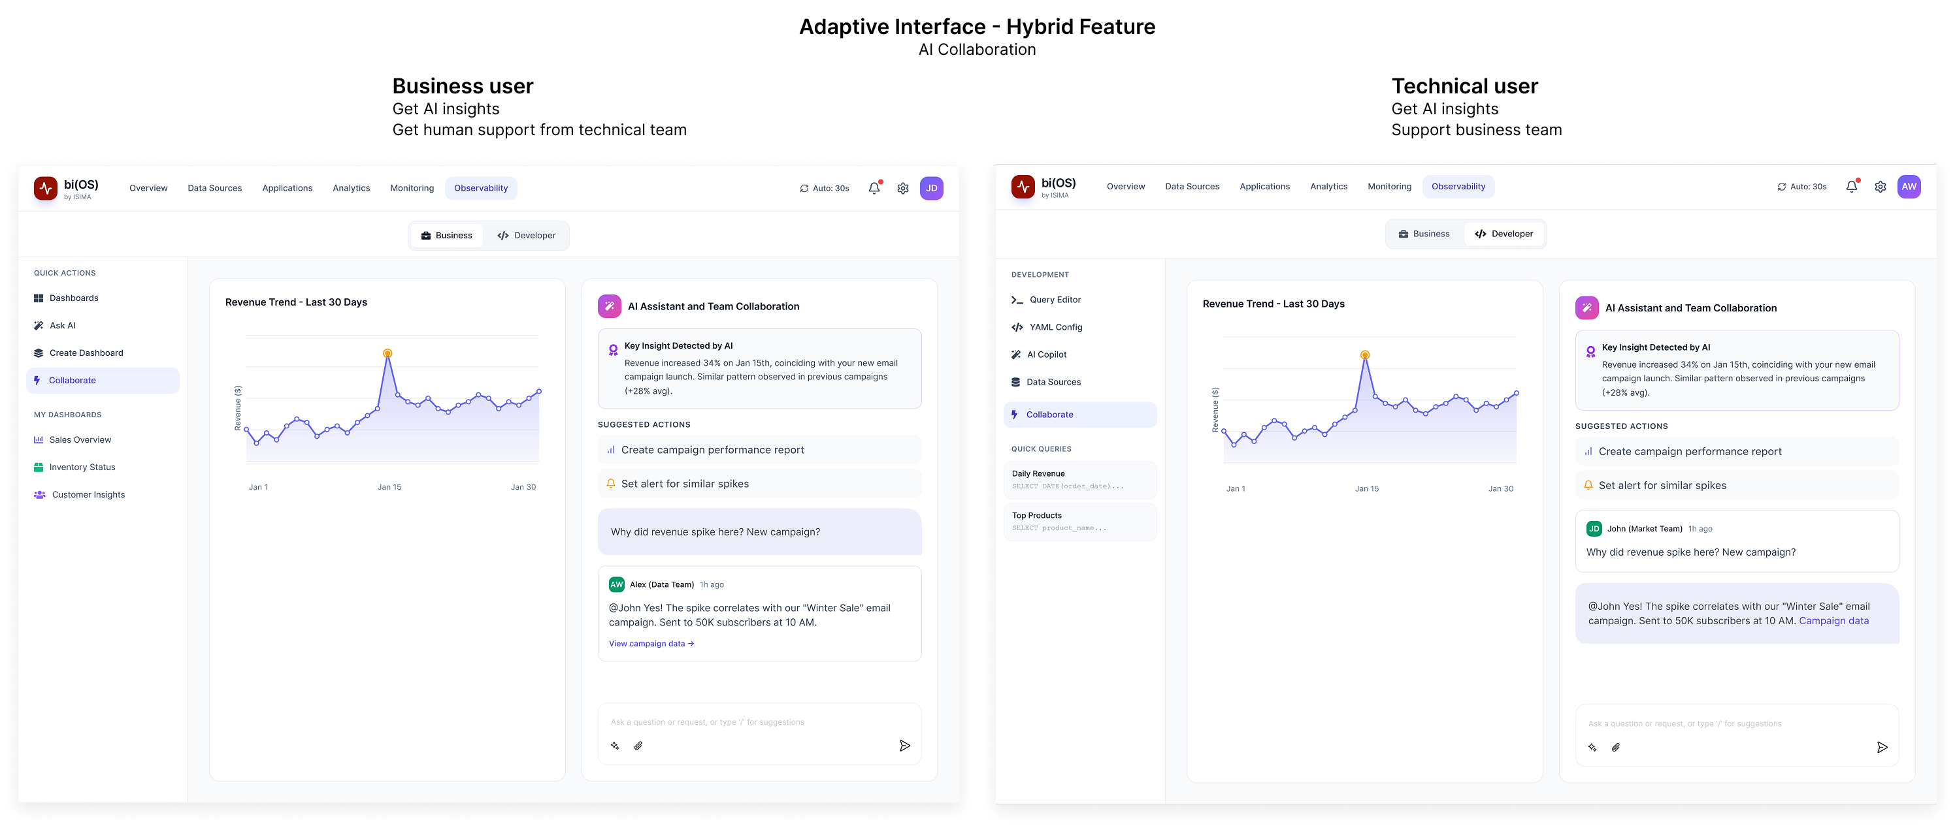The height and width of the screenshot is (839, 1955).
Task: Click bi(OS) logo in left panel
Action: (46, 188)
